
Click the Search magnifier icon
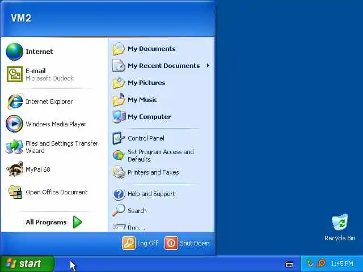click(119, 210)
